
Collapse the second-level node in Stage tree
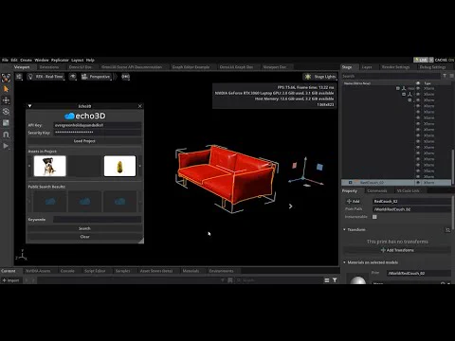pyautogui.click(x=404, y=94)
